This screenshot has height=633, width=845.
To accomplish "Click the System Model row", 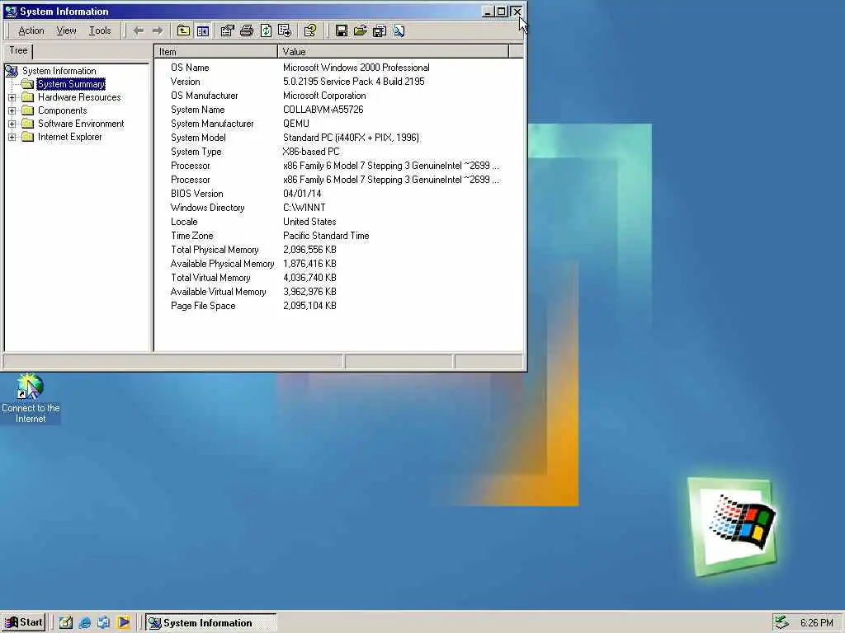I will pos(338,138).
